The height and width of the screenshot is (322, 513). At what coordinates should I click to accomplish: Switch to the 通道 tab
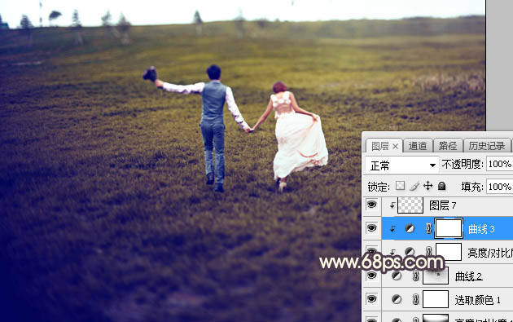coord(418,146)
